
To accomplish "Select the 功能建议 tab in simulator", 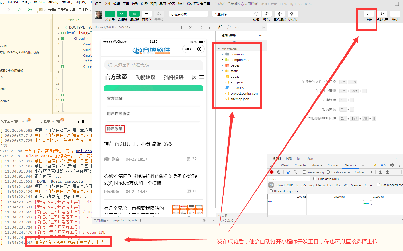I will (x=146, y=77).
